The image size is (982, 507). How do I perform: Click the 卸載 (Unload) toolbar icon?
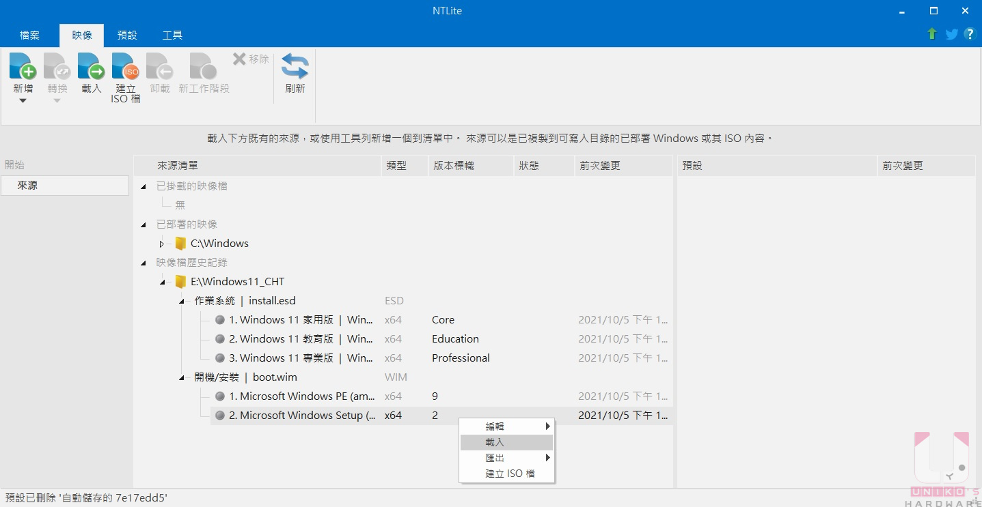(x=159, y=66)
